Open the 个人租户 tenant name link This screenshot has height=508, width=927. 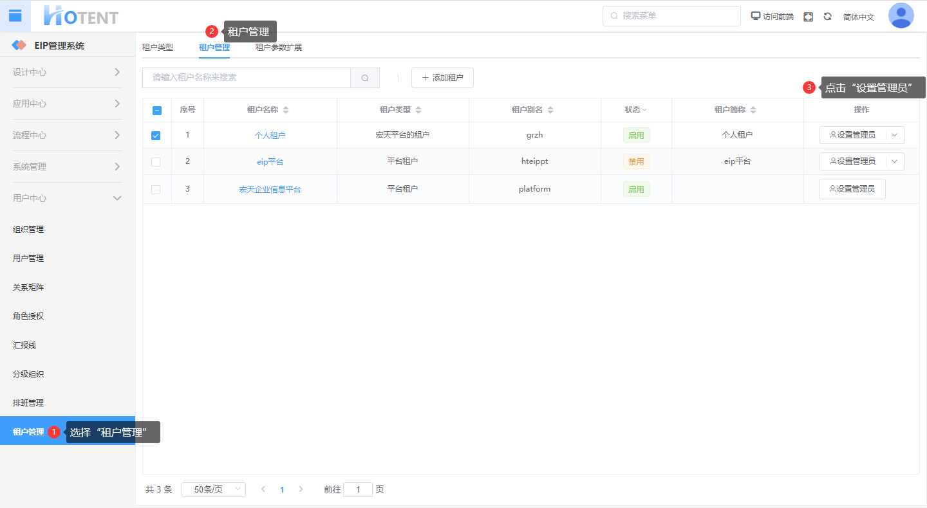pyautogui.click(x=270, y=136)
